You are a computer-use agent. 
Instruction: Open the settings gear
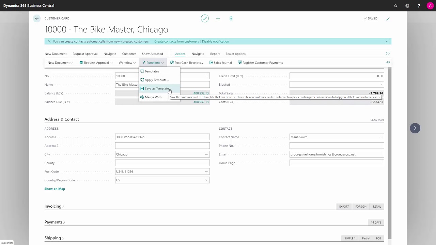click(x=407, y=6)
